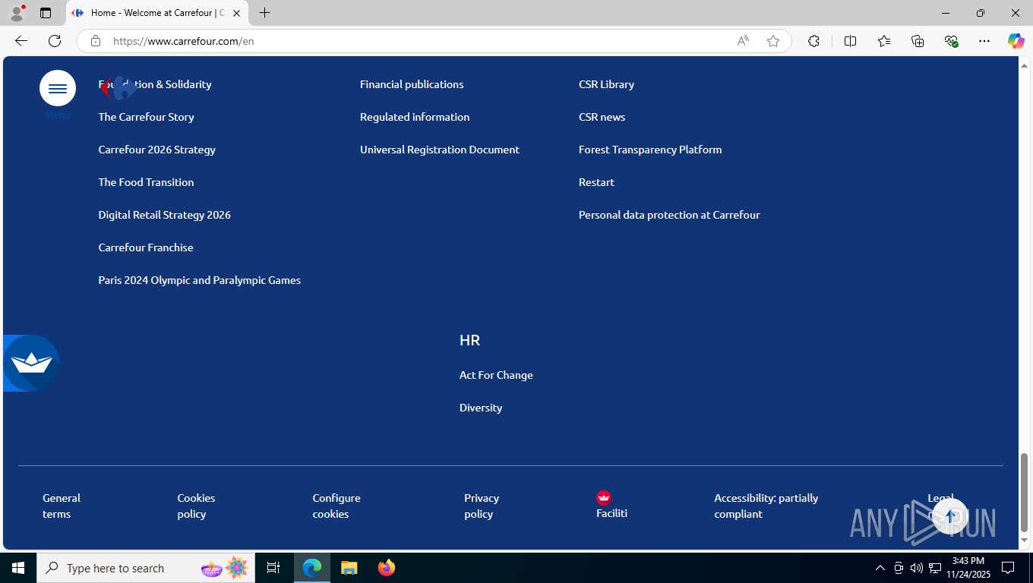Open the hamburger Menu button
1033x583 pixels.
click(x=58, y=89)
